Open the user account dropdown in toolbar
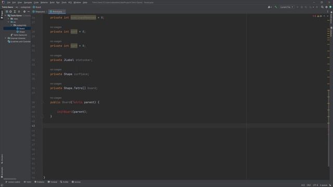The width and height of the screenshot is (333, 187). pyautogui.click(x=270, y=7)
